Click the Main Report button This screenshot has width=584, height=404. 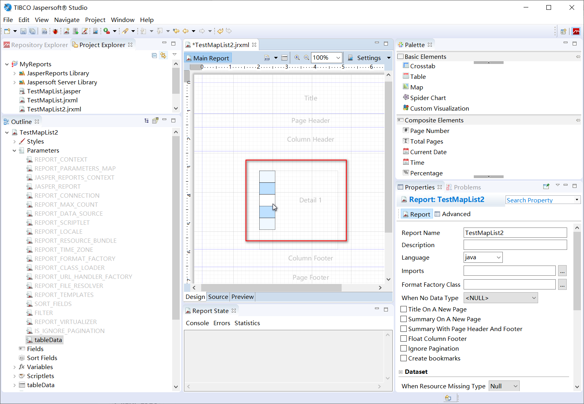click(208, 58)
